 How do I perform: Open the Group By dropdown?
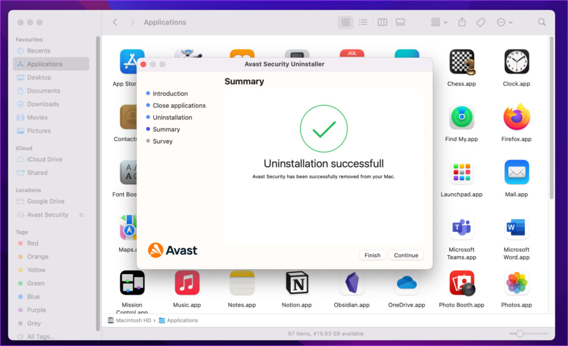439,22
